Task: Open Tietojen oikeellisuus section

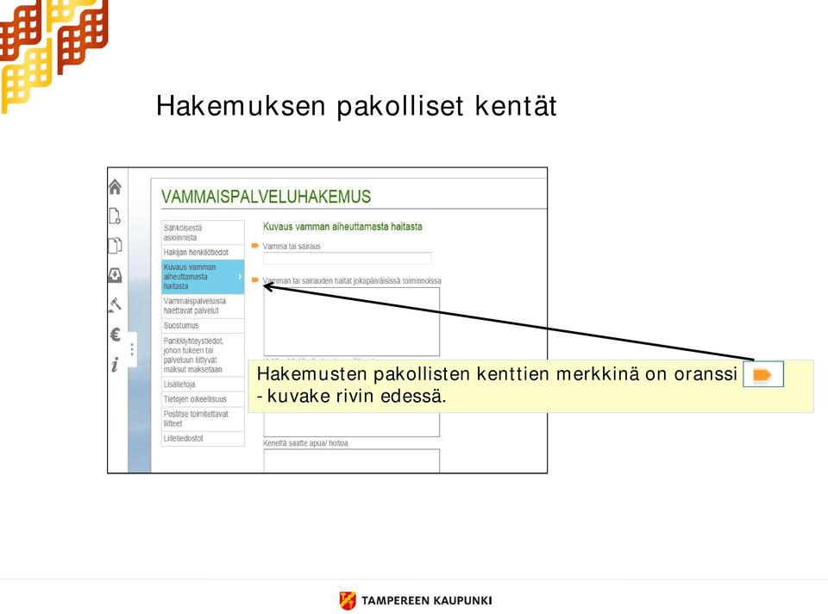Action: click(203, 399)
